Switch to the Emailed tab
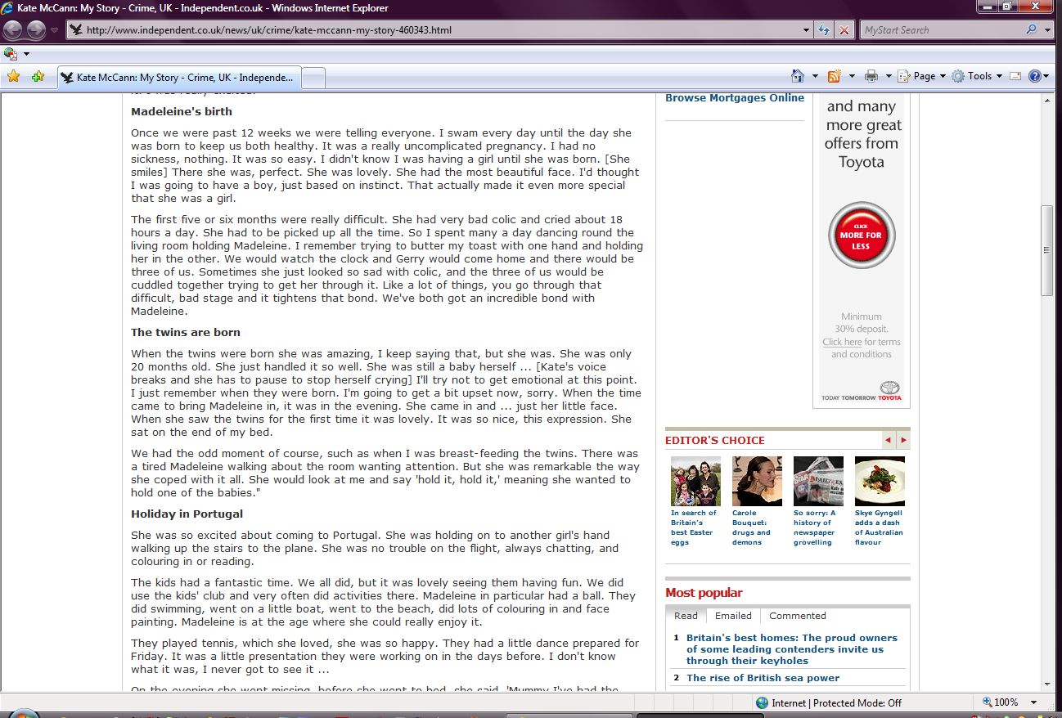1062x718 pixels. [x=733, y=616]
